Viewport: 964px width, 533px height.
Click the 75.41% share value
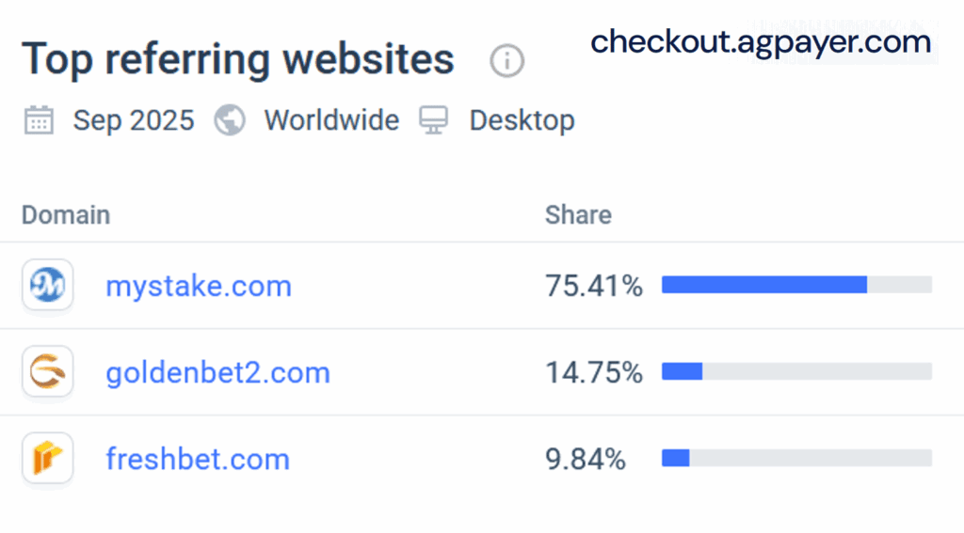coord(594,286)
